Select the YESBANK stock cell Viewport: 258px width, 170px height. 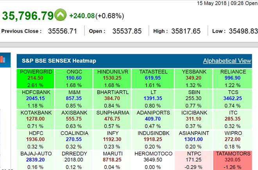click(193, 78)
